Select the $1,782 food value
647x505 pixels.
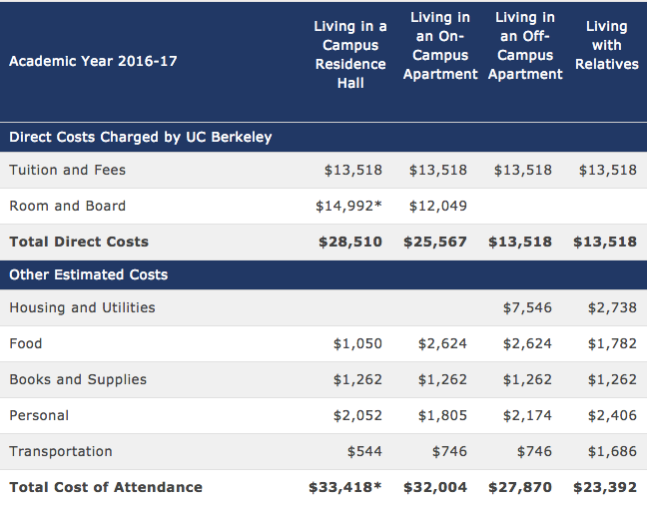(612, 343)
